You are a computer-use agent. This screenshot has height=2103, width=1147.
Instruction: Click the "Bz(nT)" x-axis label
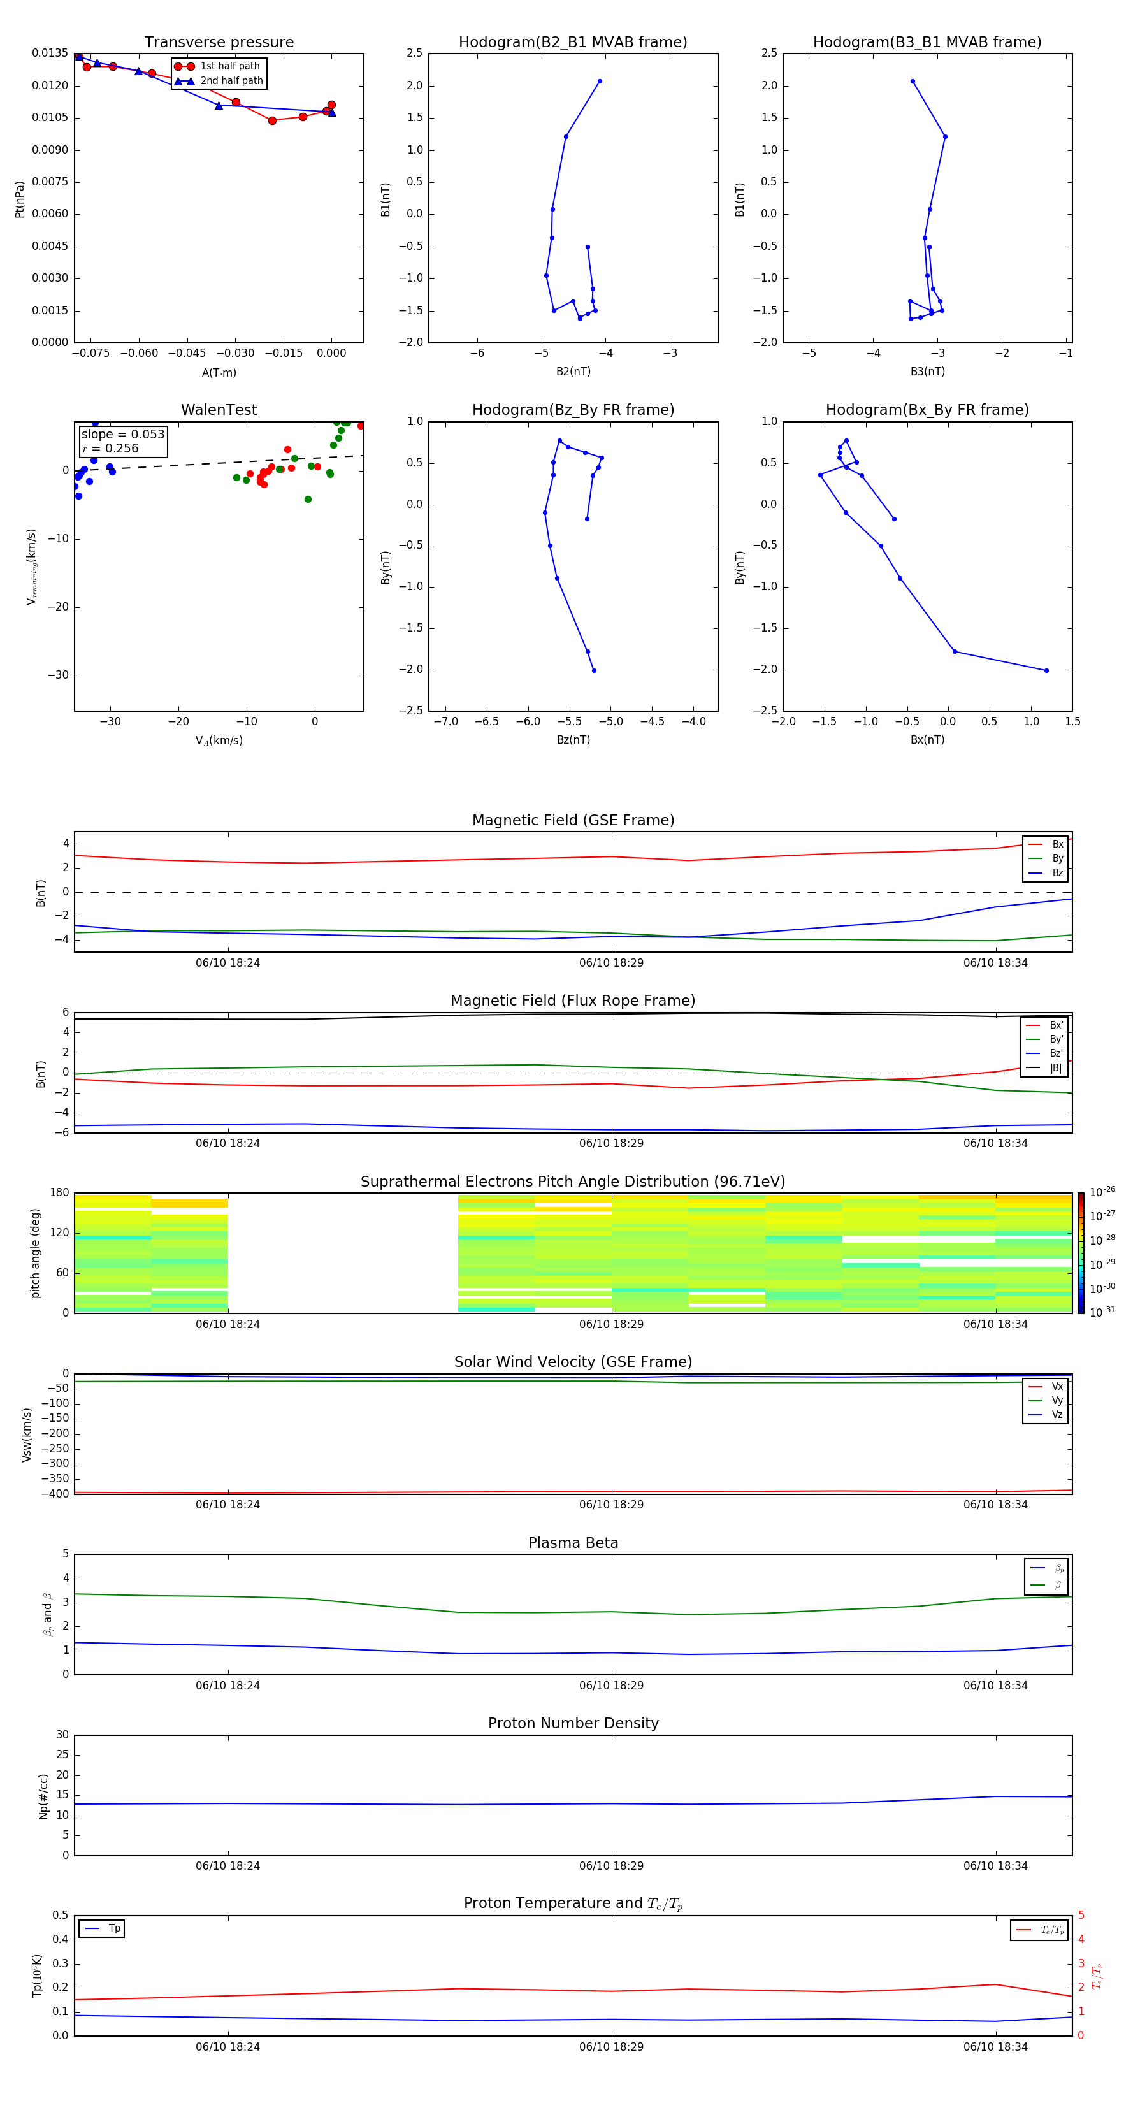point(573,740)
